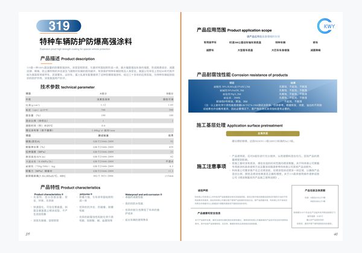Select the title '特种车辆防护防爆高强涂料'
The height and width of the screenshot is (253, 362).
coord(86,42)
